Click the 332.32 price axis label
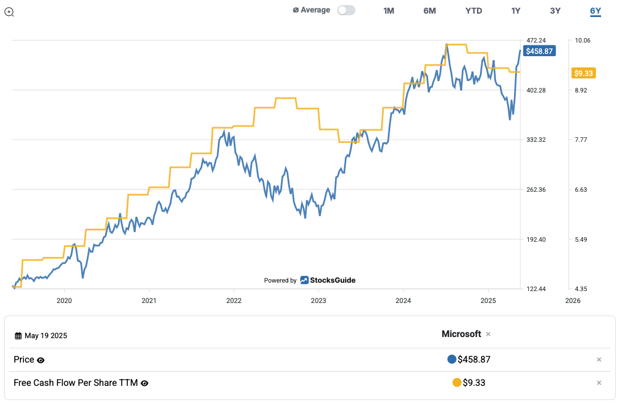Screen dimensions: 621x404 pos(536,140)
